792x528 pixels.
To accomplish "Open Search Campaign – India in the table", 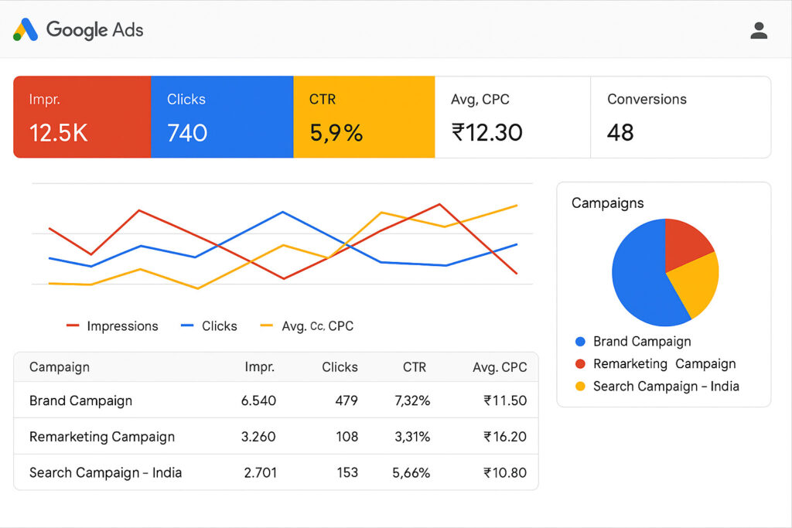I will click(x=105, y=472).
